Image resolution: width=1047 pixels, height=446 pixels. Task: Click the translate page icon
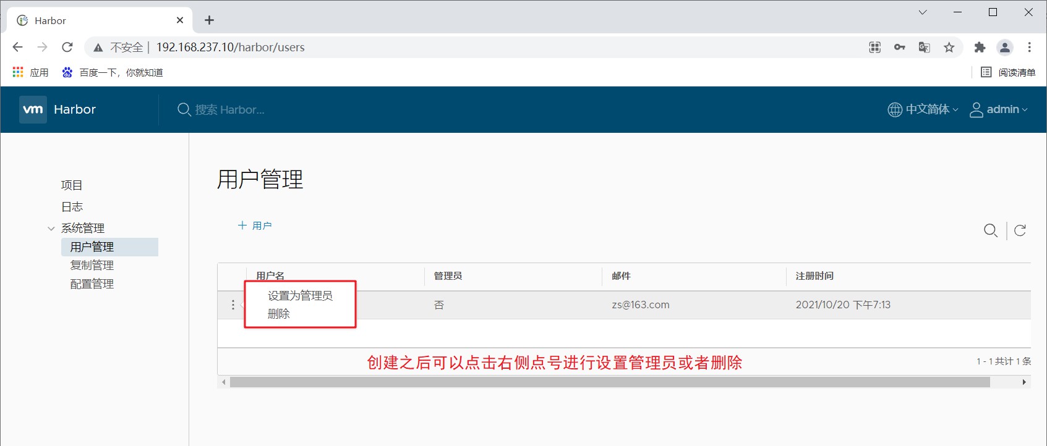[x=925, y=47]
